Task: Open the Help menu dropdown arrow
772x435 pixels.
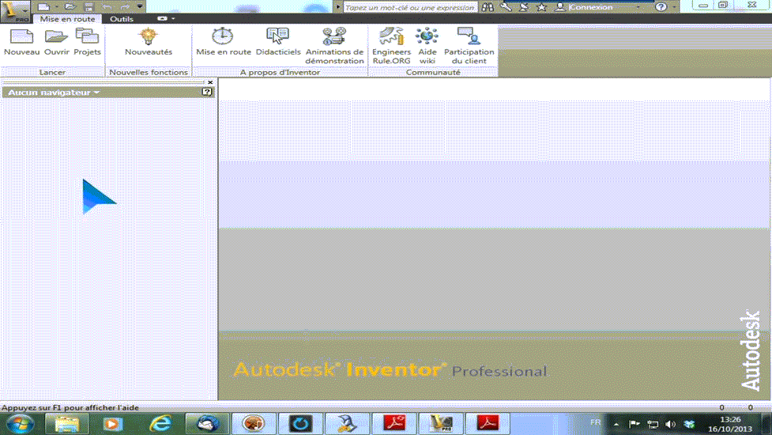Action: point(674,7)
